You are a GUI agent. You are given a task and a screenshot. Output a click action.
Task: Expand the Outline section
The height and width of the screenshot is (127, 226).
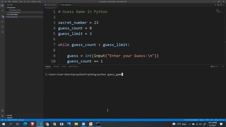click(x=24, y=115)
